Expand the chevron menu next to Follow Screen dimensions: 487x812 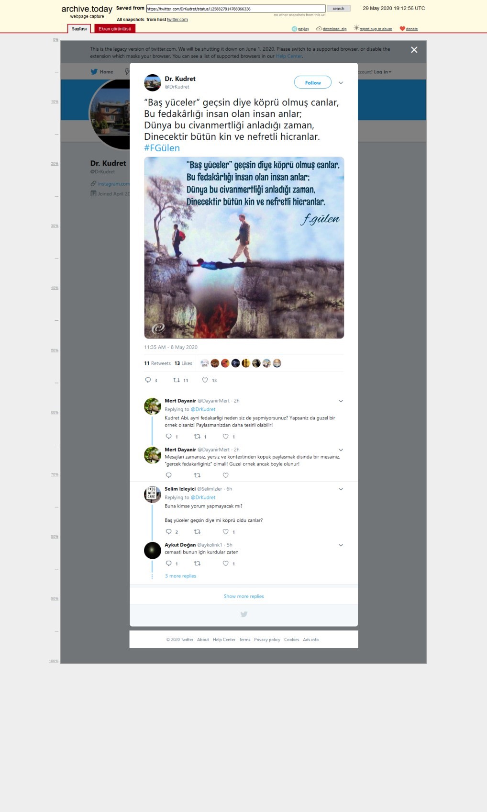point(341,83)
